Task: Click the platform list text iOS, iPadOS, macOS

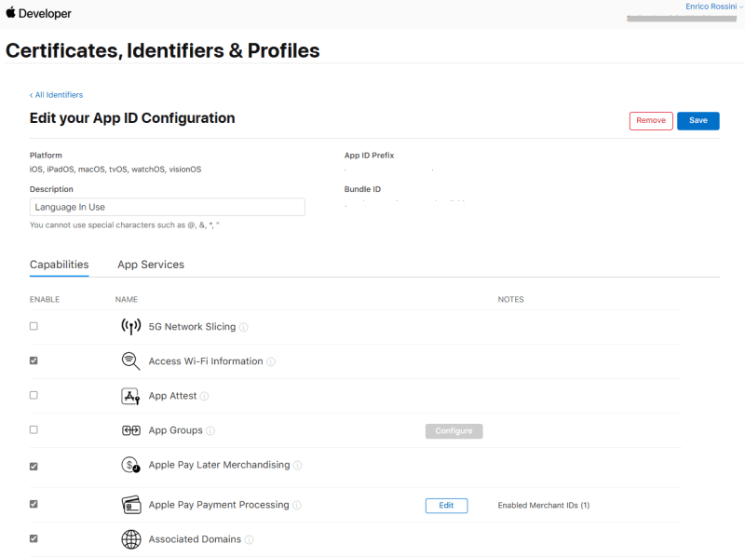Action: 115,170
